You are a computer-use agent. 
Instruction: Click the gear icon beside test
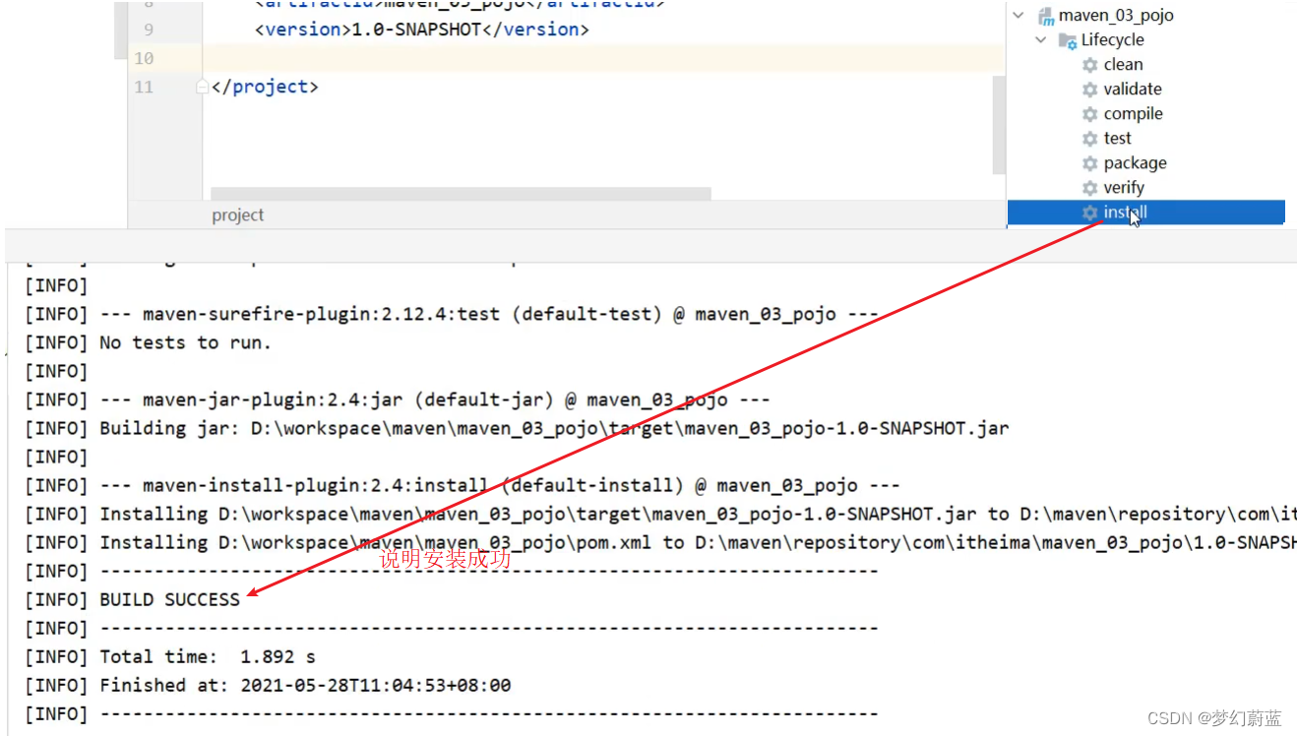[x=1089, y=139]
